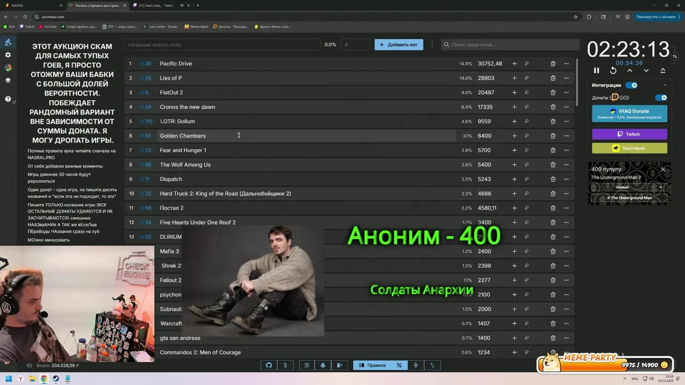Open settings gear in left sidebar

coord(8,55)
